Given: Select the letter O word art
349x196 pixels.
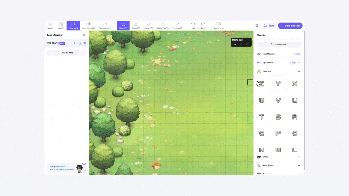Looking at the screenshot, I should (295, 134).
